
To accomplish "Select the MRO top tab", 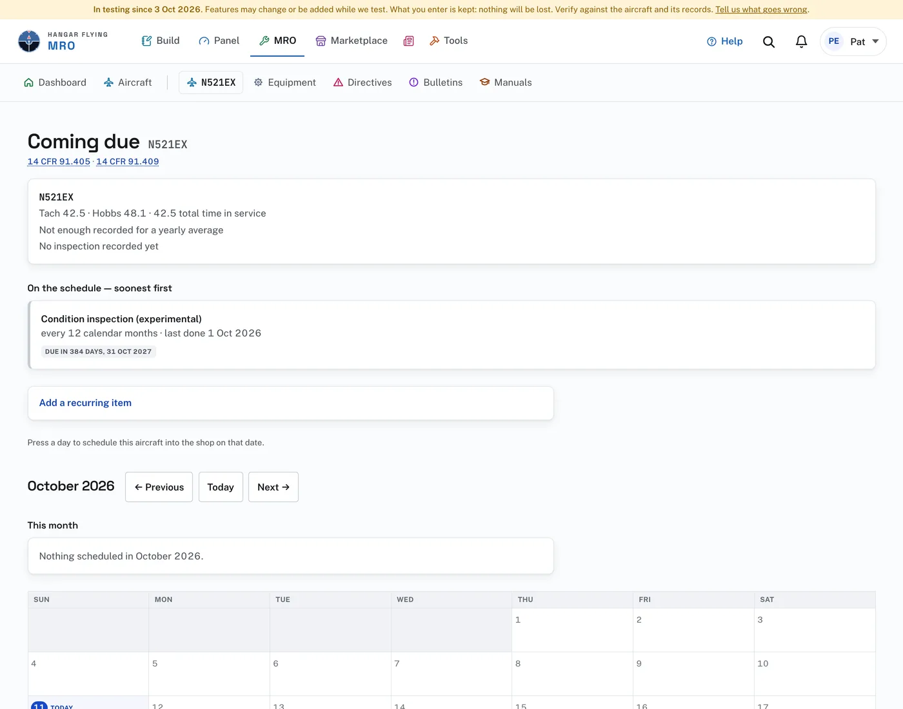I will click(277, 41).
